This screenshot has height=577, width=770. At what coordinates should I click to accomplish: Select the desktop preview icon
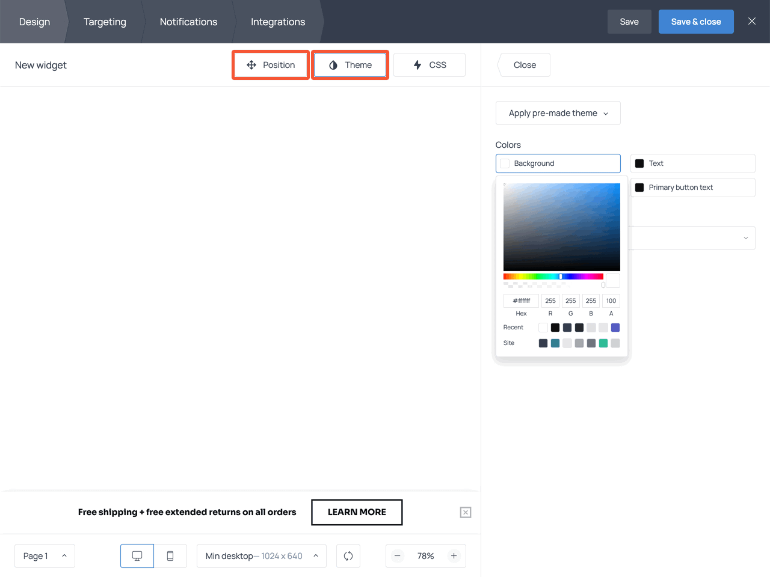pos(137,556)
